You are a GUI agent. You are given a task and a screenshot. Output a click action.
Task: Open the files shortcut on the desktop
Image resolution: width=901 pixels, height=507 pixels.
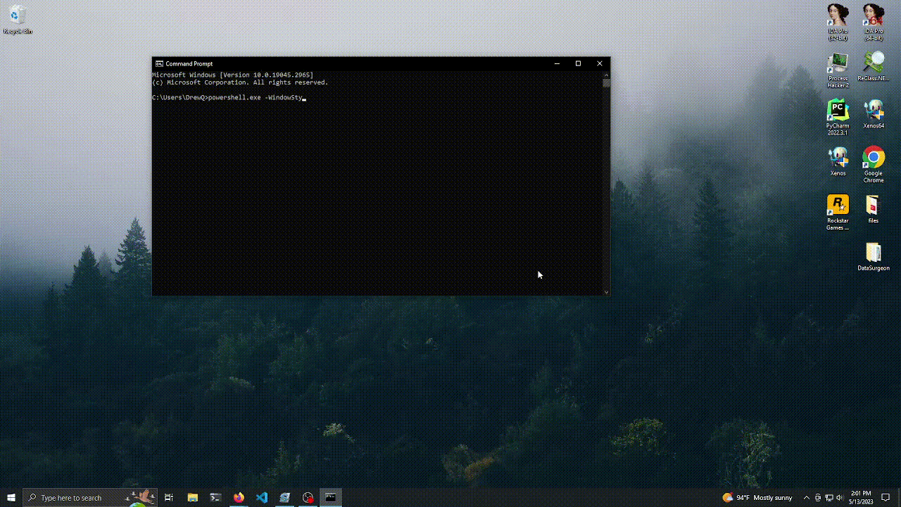point(873,206)
